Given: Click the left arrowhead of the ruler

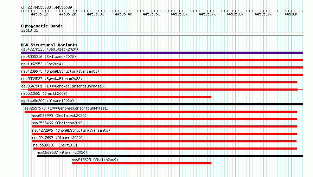Looking at the screenshot, I should coord(22,11).
